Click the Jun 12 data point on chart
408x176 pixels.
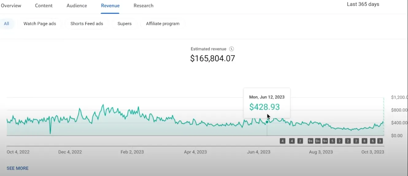[267, 122]
